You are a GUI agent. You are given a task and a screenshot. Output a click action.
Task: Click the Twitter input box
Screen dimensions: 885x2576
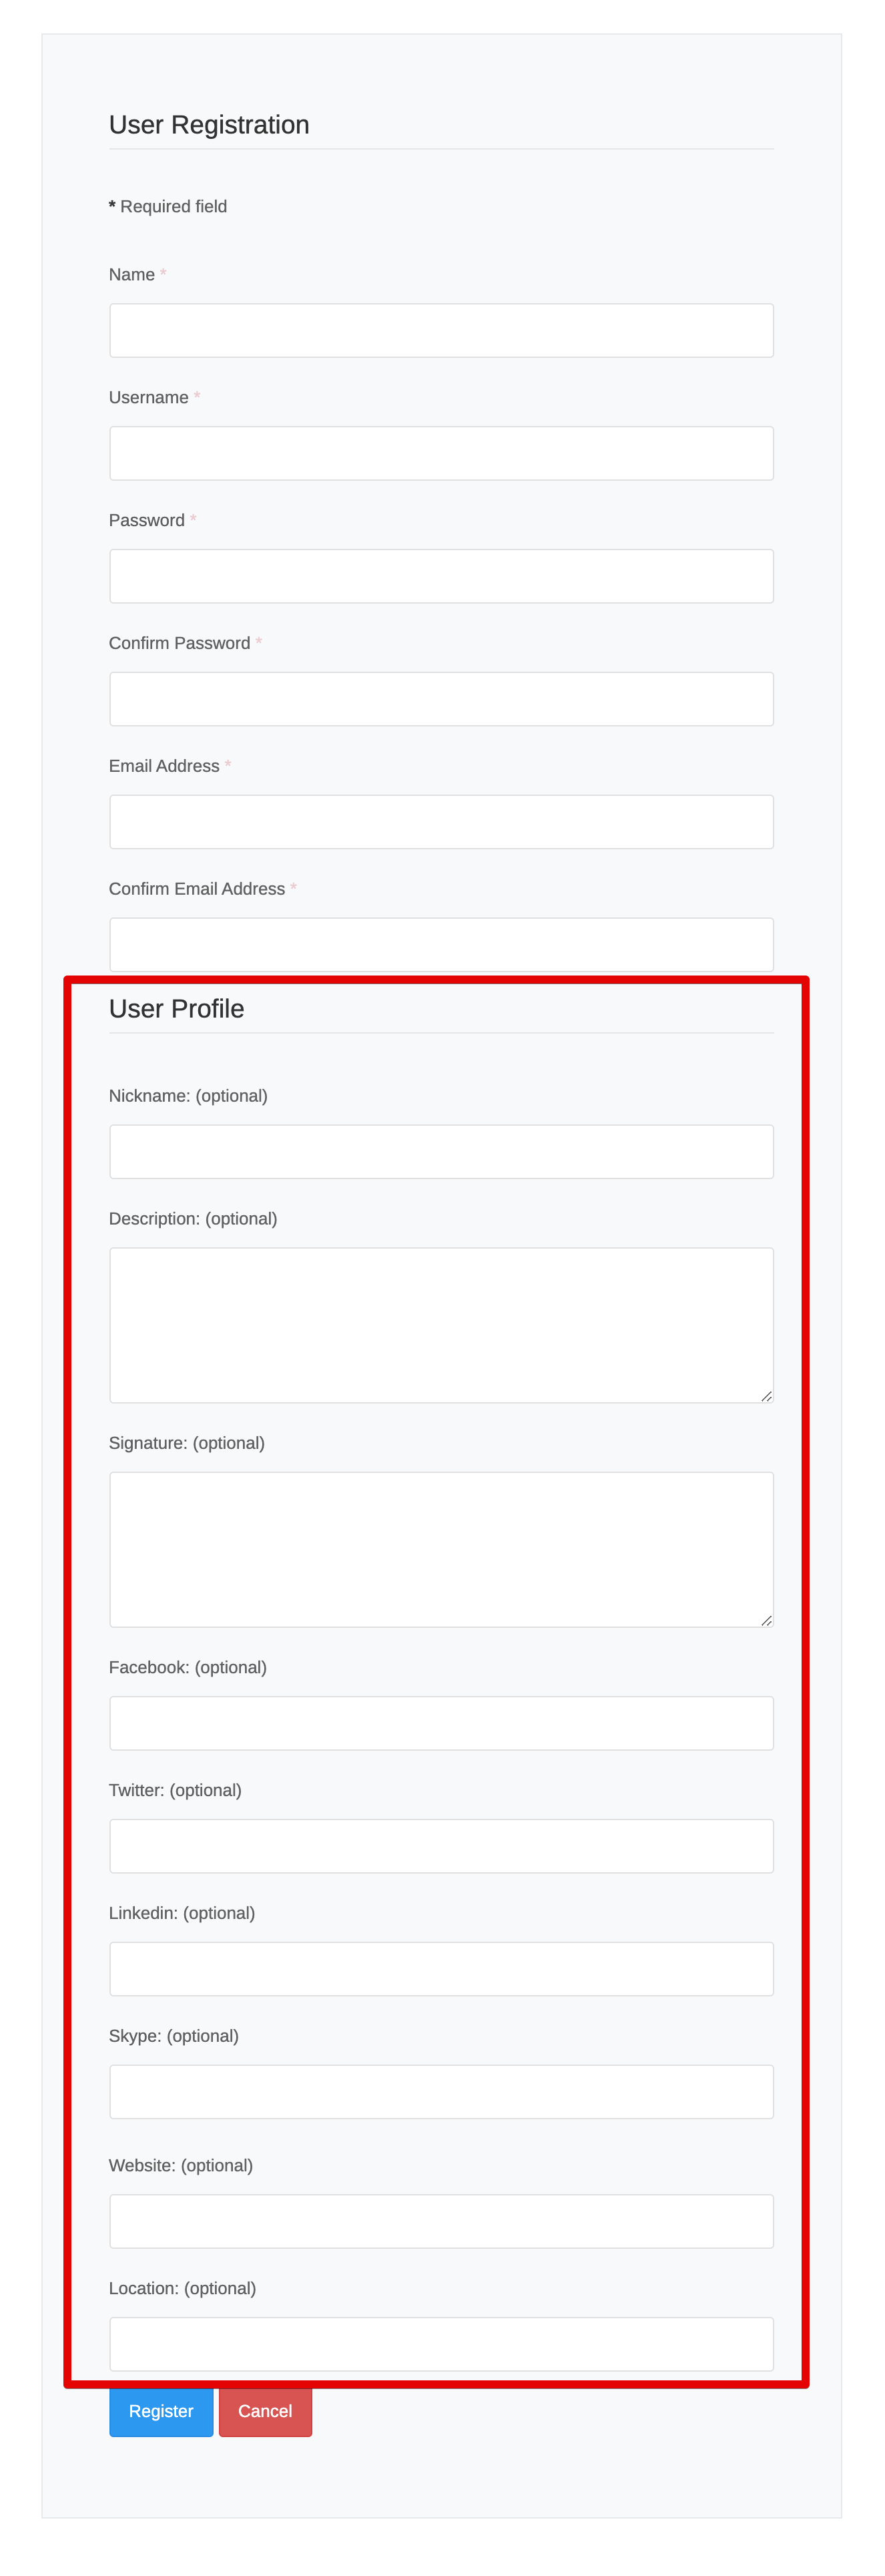point(441,1846)
